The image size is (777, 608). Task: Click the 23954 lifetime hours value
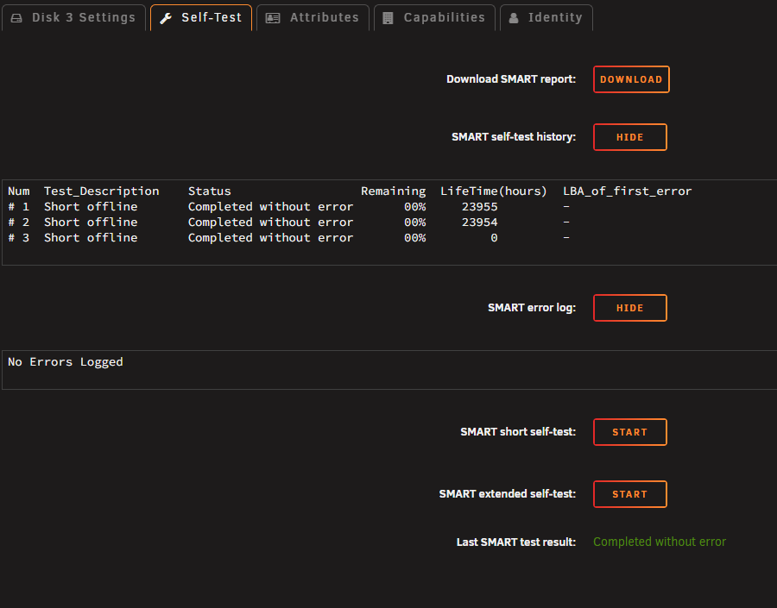point(479,223)
